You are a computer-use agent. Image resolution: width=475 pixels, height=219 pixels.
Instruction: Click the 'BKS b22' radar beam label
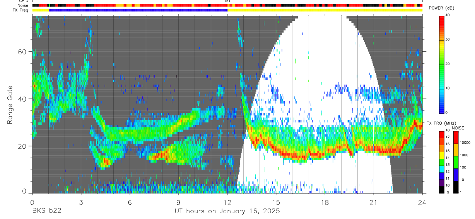click(x=46, y=211)
